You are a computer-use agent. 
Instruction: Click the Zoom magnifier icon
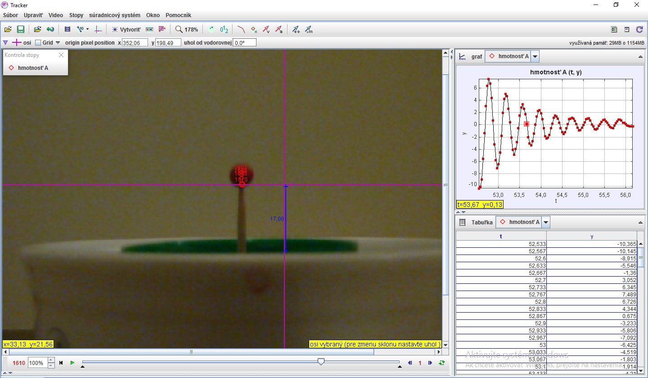(179, 29)
